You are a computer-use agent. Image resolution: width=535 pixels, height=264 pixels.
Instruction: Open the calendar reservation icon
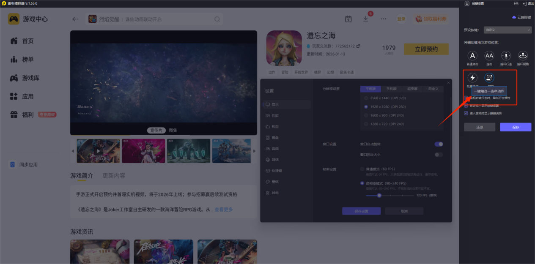click(348, 19)
